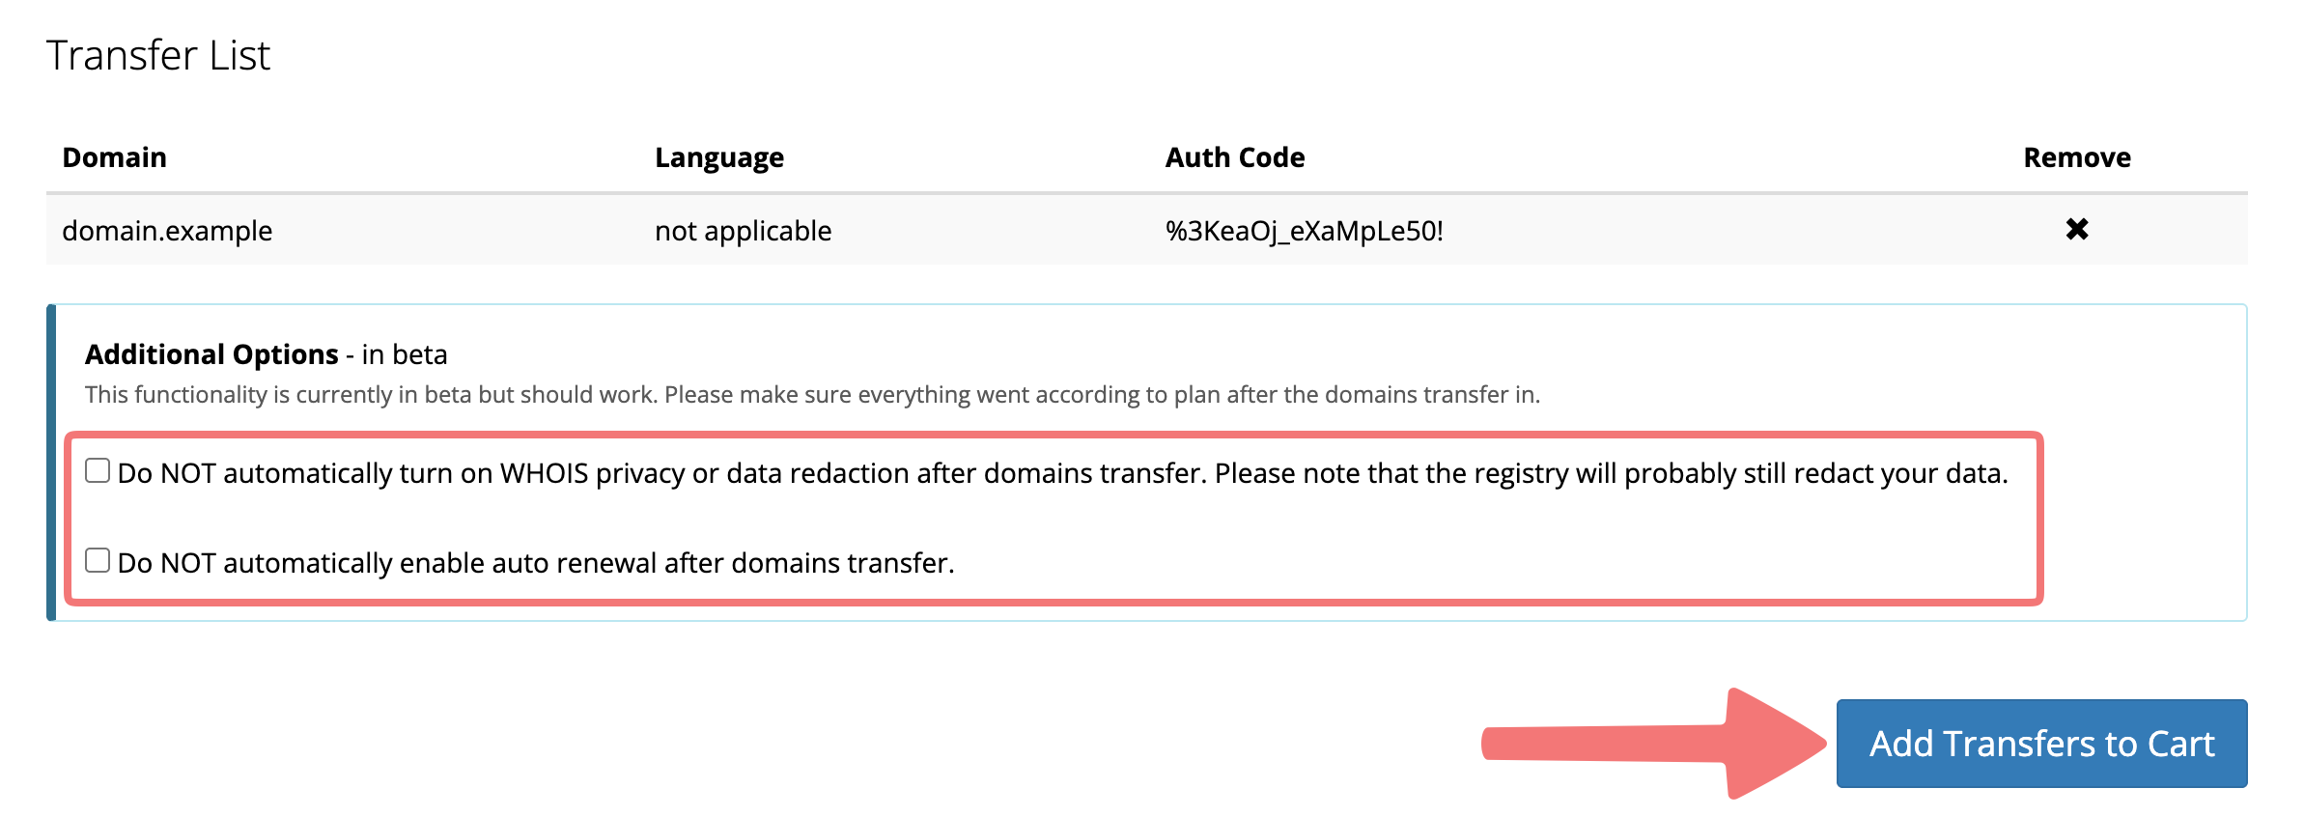This screenshot has width=2304, height=817.
Task: Click the "in beta" text beside Additional Options
Action: coord(405,354)
